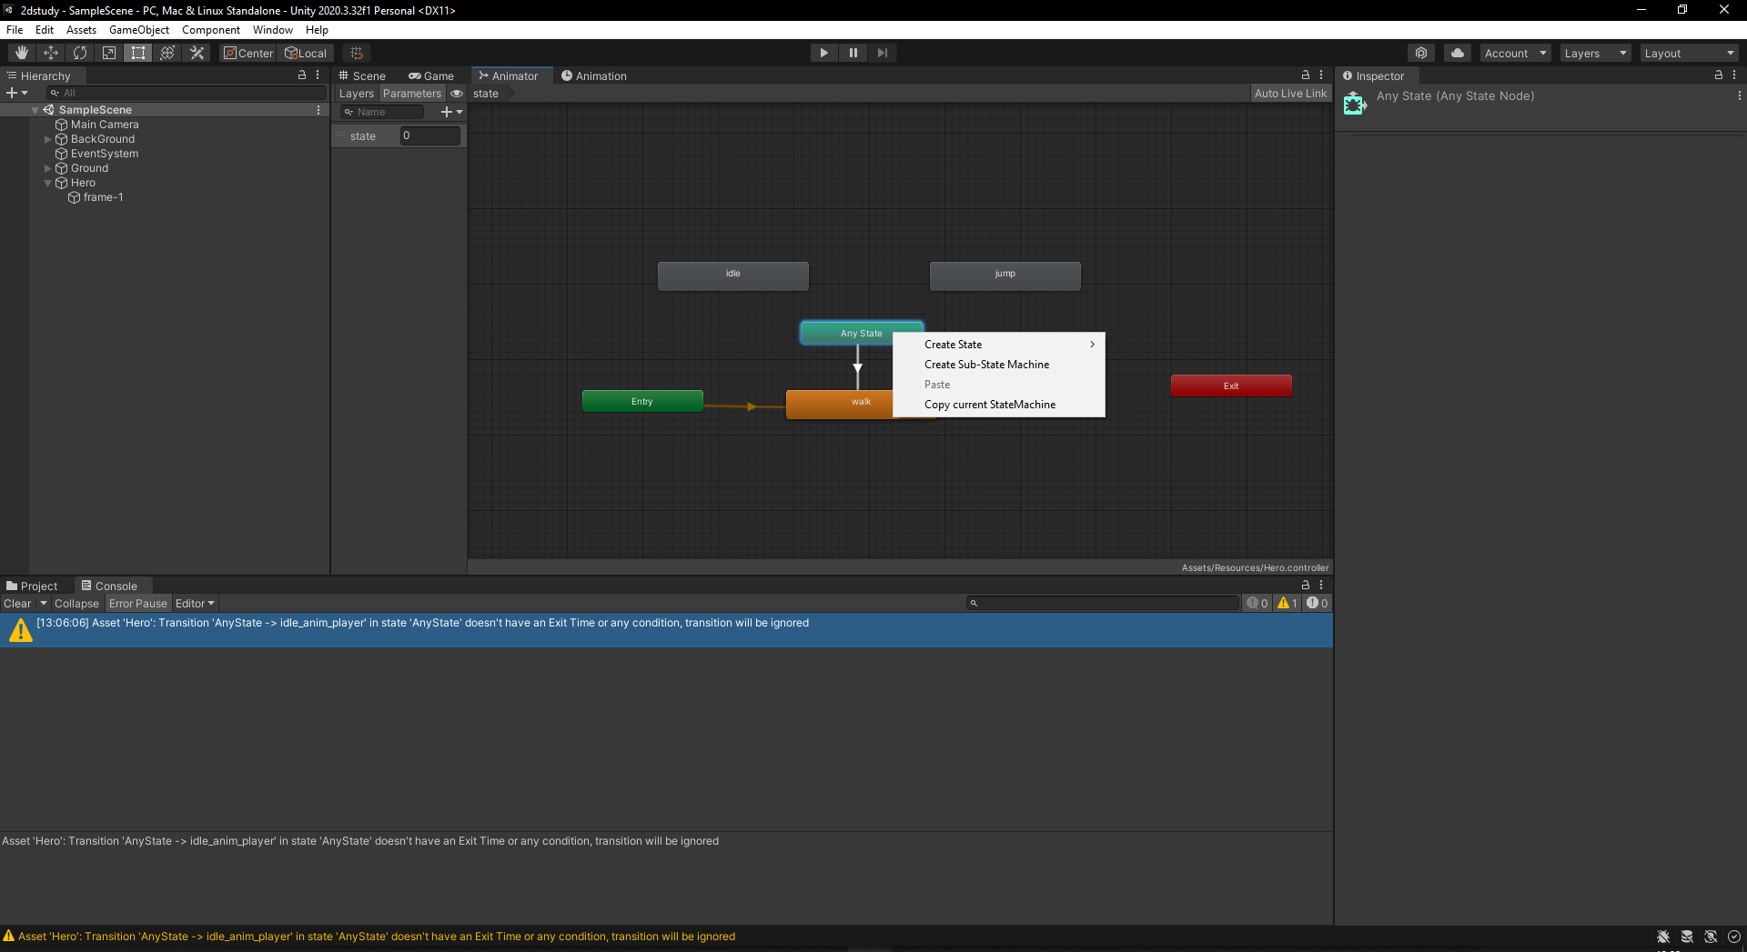Click the Auto Live Link button
The height and width of the screenshot is (952, 1747).
(1289, 93)
